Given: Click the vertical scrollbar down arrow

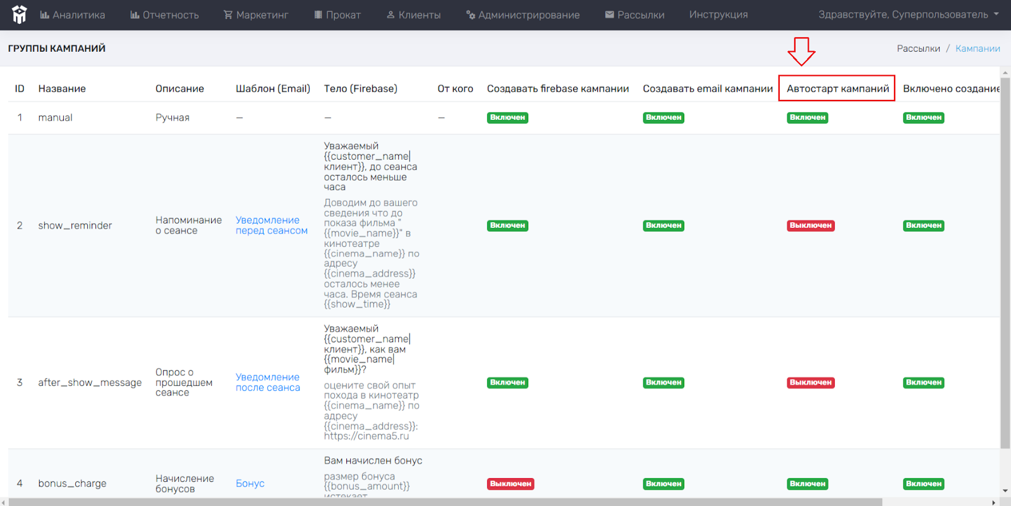Looking at the screenshot, I should (1005, 491).
